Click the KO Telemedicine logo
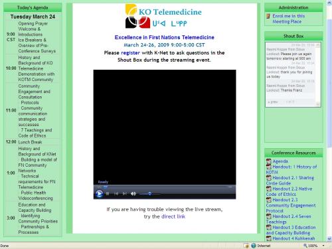Image resolution: width=332 pixels, height=249 pixels. [x=163, y=17]
